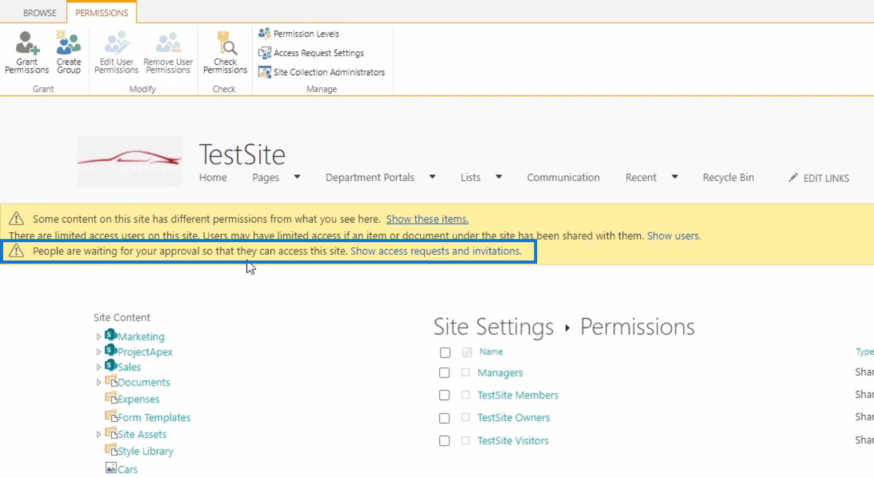Open Check Permissions from the ribbon
The image size is (874, 478).
pyautogui.click(x=226, y=43)
